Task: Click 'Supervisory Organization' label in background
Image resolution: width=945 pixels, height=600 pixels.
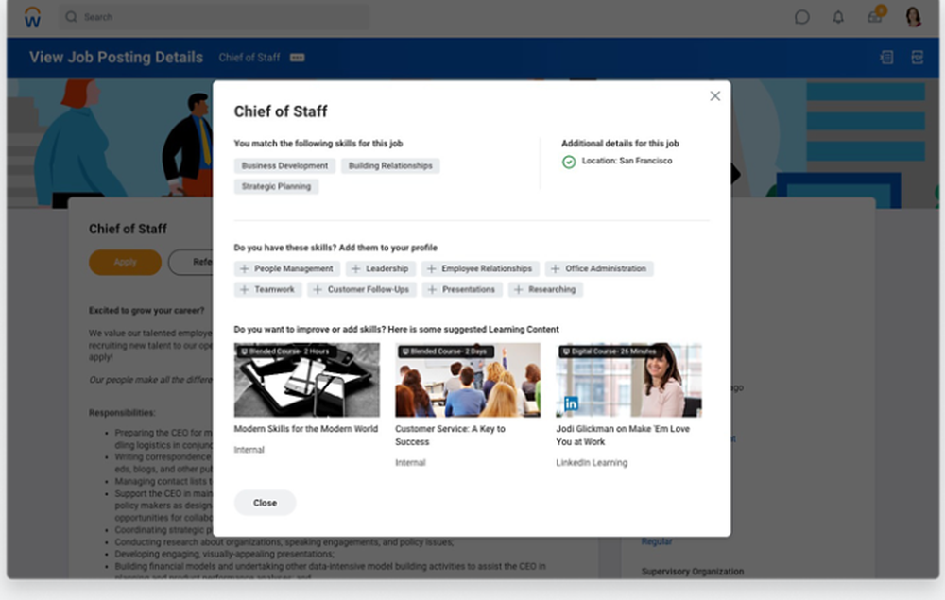Action: coord(693,571)
